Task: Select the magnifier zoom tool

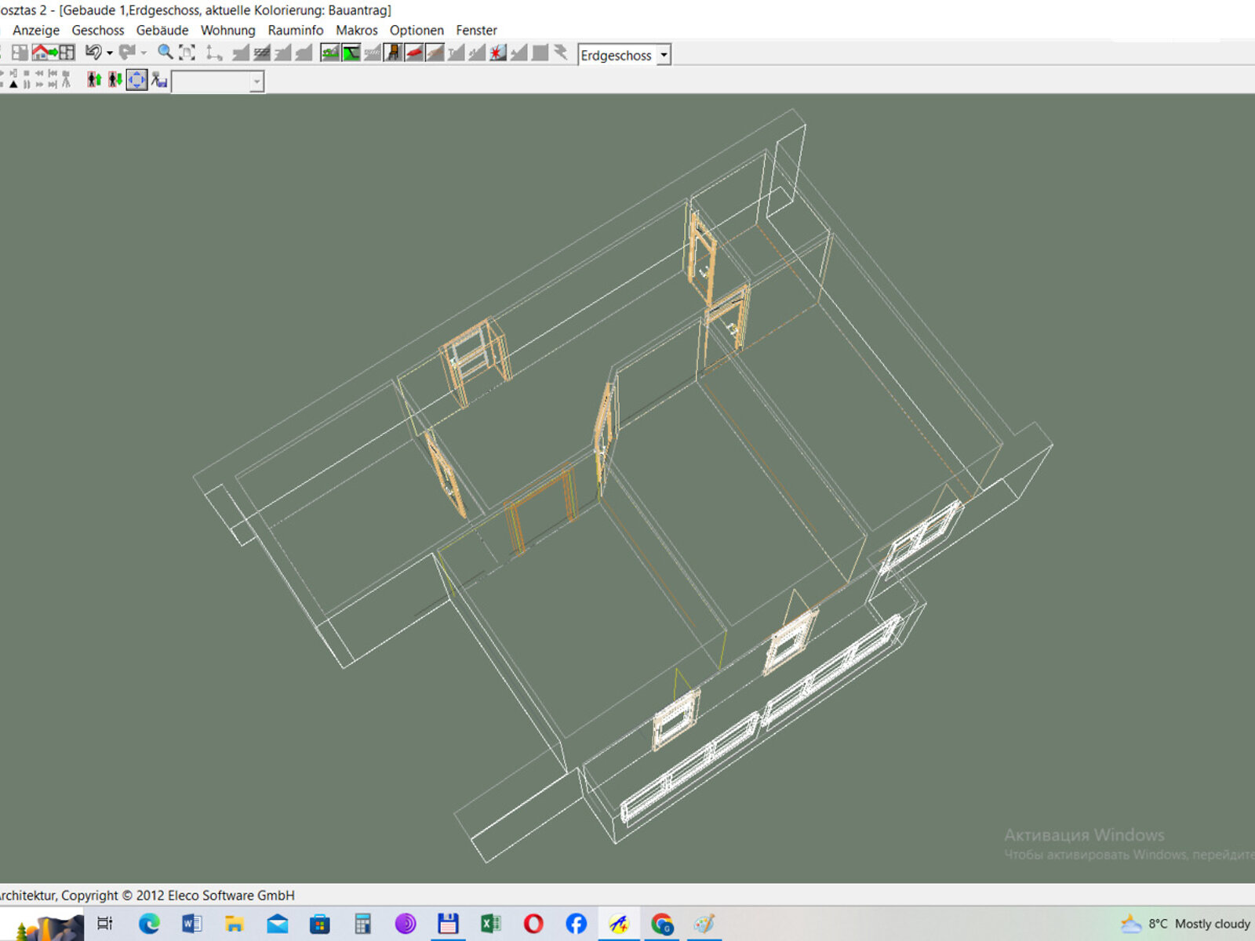Action: [x=166, y=53]
